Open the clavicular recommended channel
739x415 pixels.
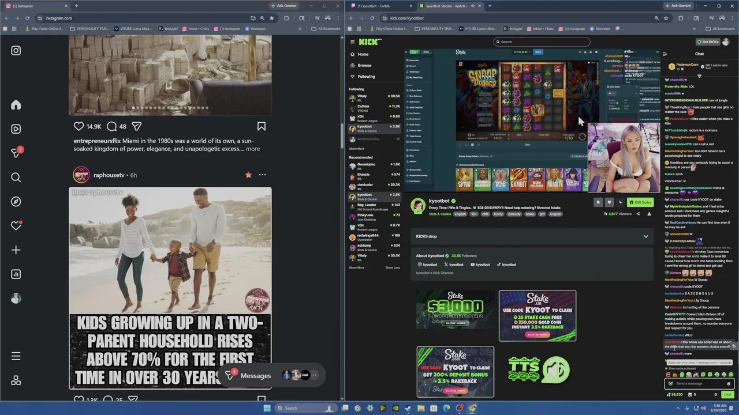pos(375,186)
